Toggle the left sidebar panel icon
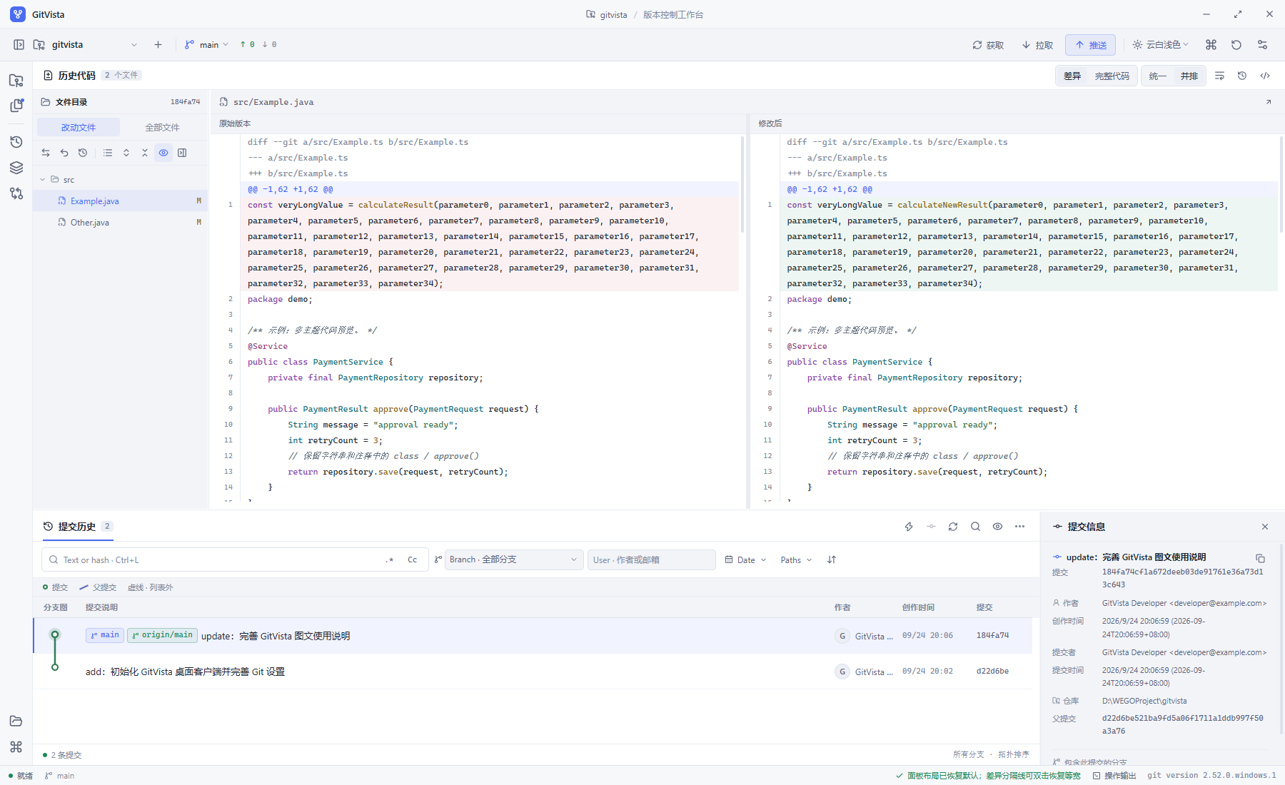Screen dimensions: 1285x785 click(19, 44)
